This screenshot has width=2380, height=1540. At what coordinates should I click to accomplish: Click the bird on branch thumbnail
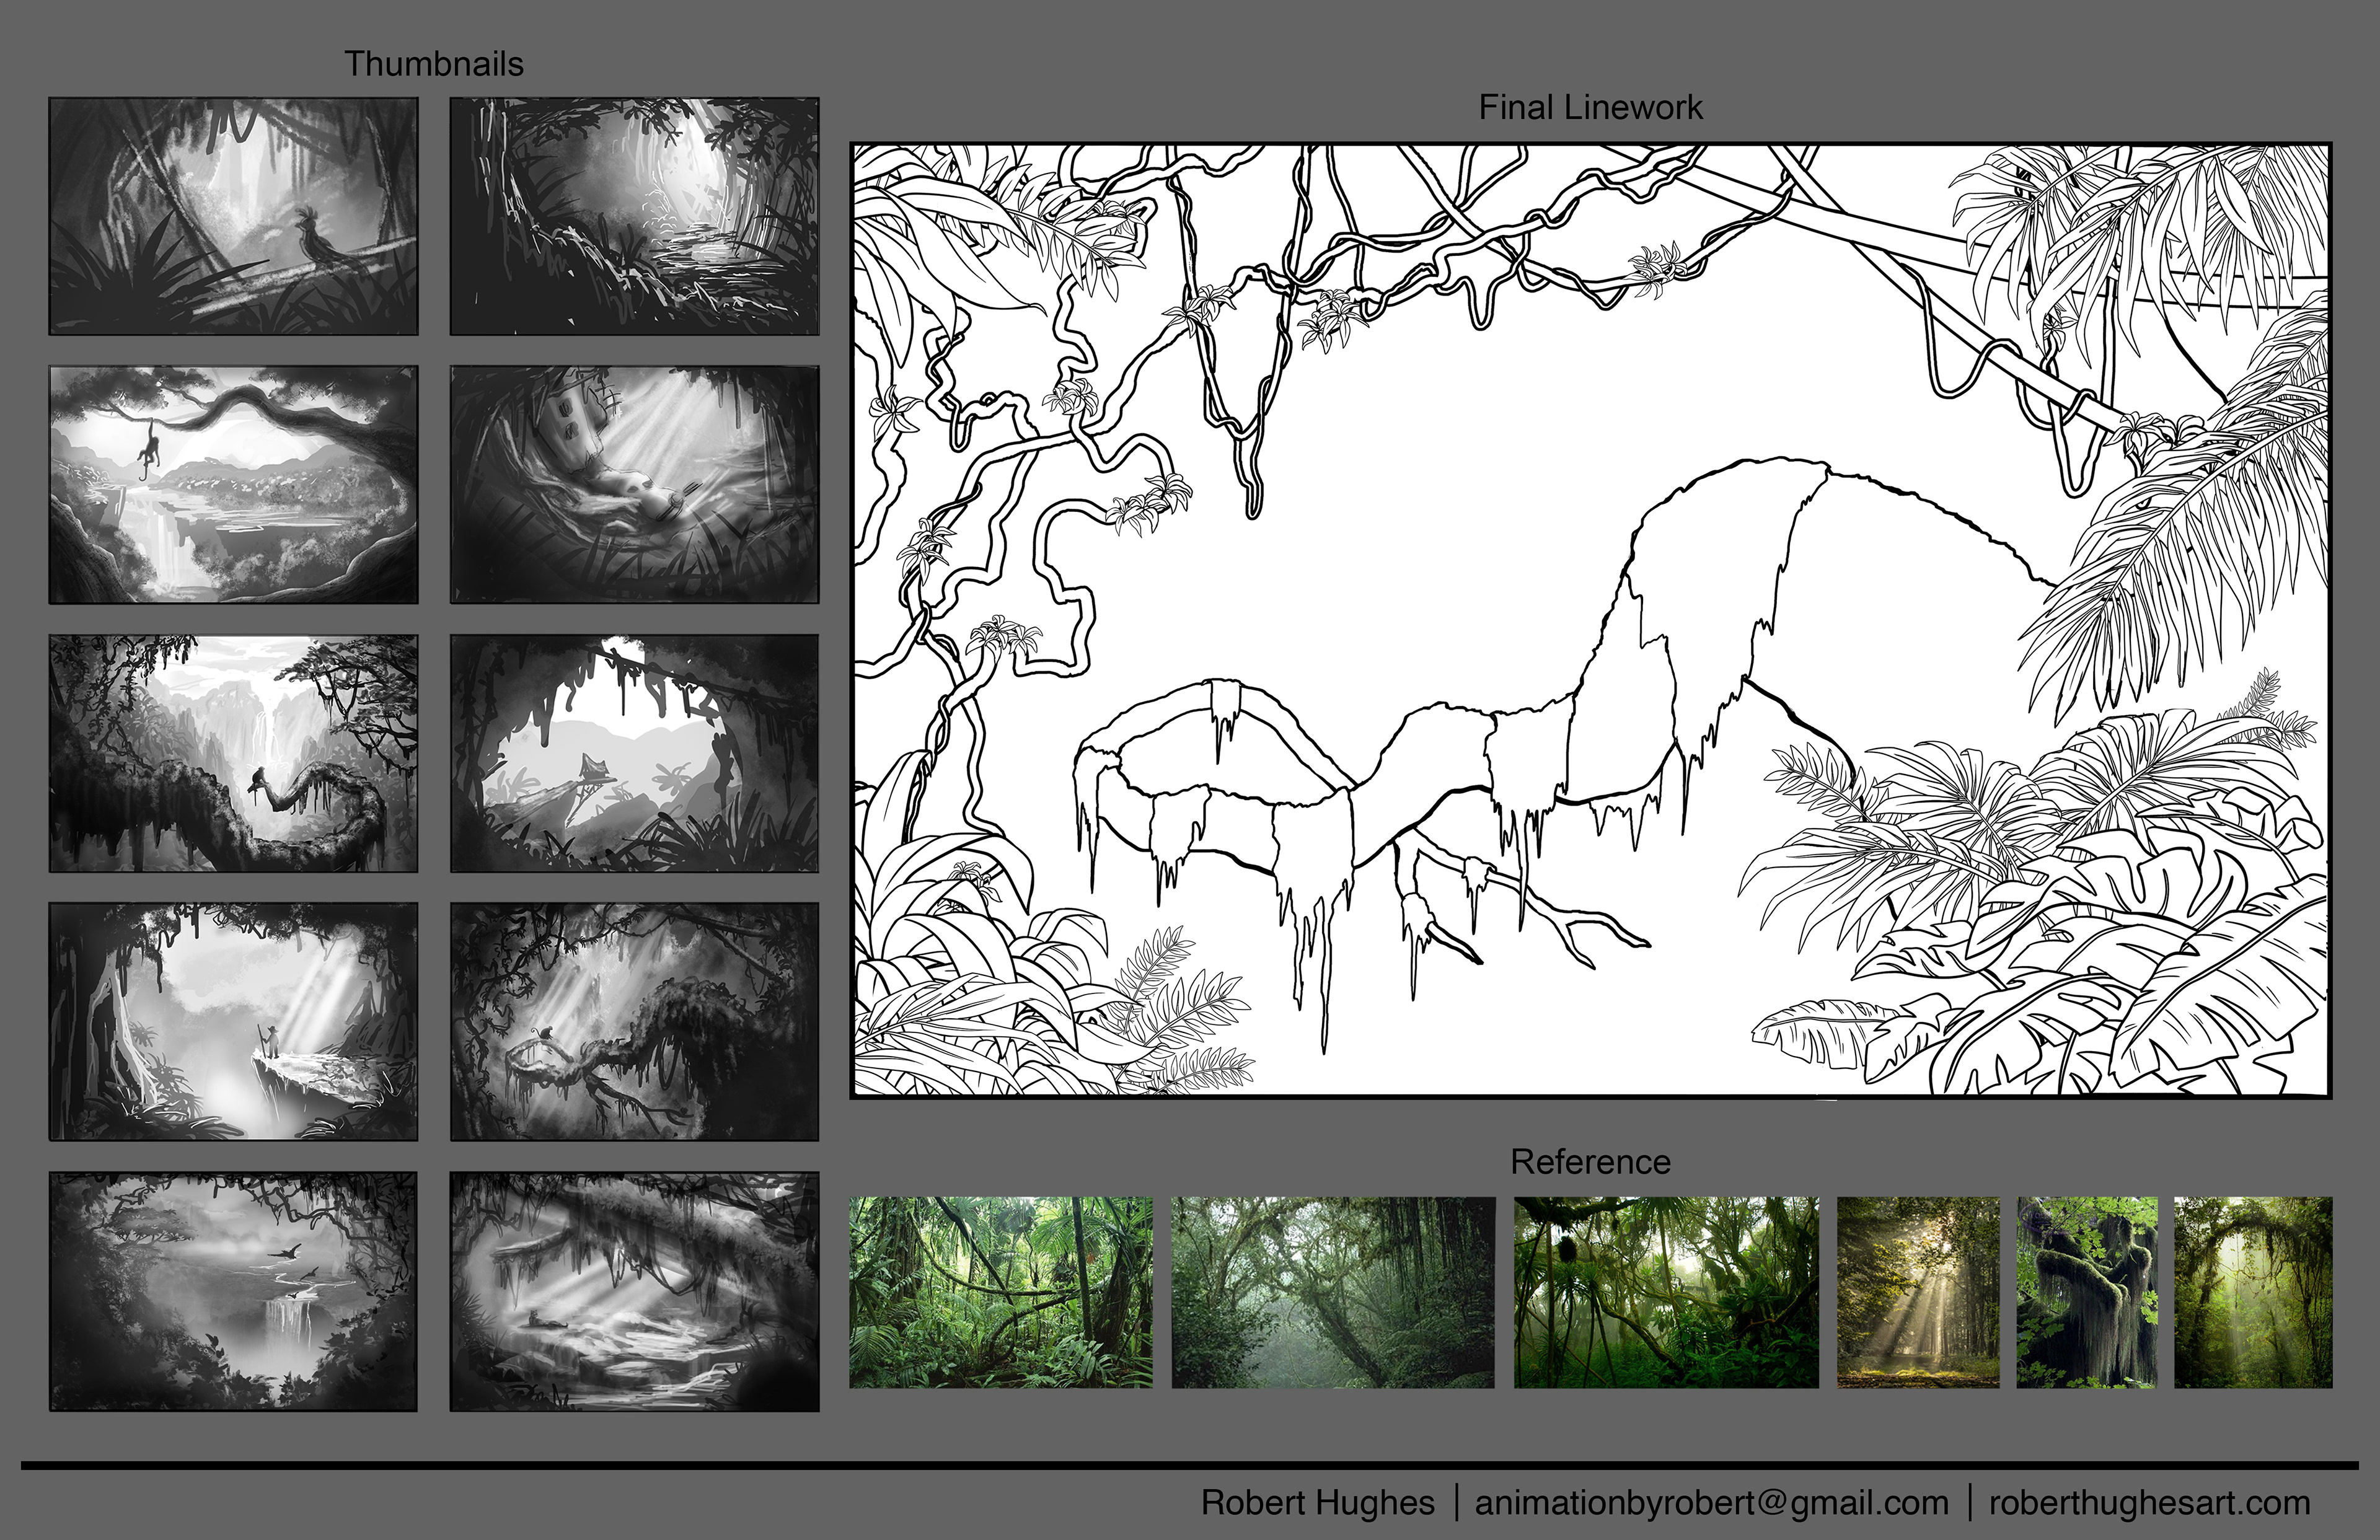pyautogui.click(x=233, y=216)
